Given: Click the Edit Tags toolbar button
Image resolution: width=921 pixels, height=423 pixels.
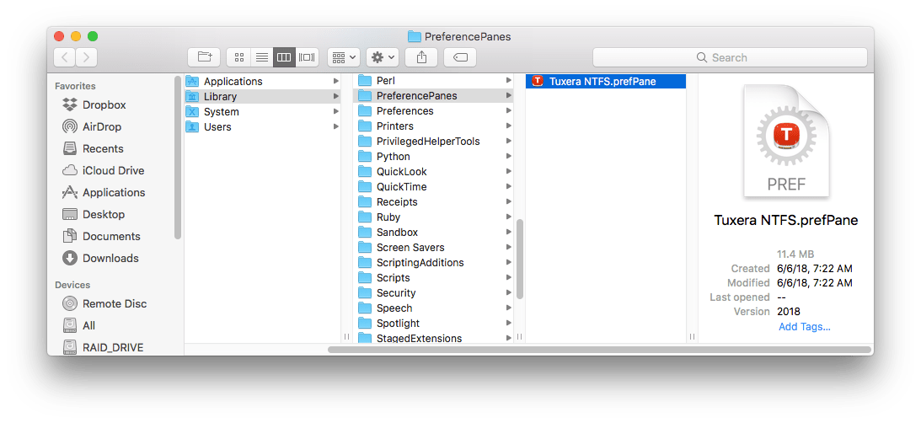Looking at the screenshot, I should pos(460,57).
